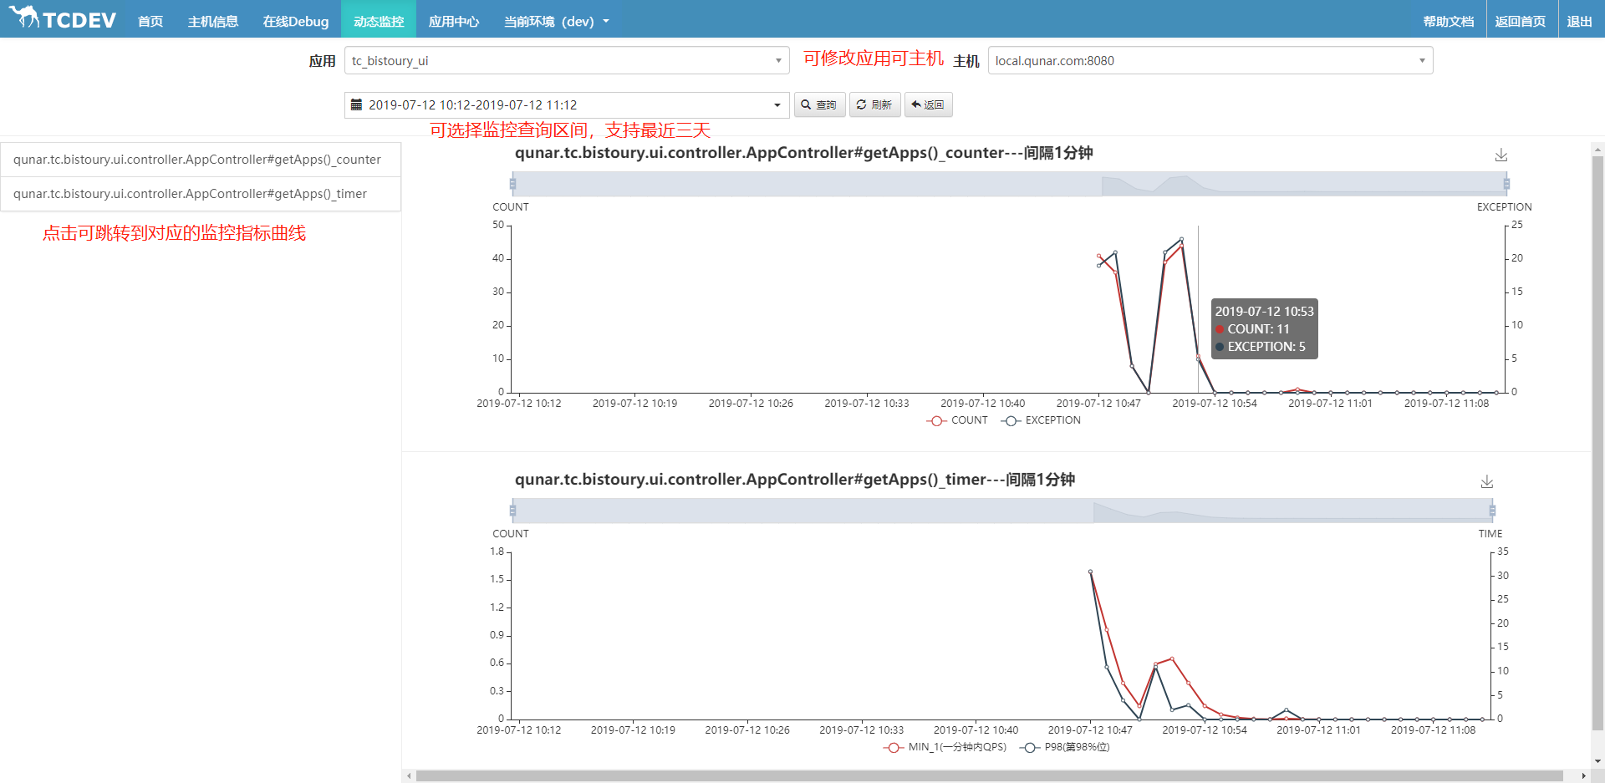Click the horizontal scrollbar thumb

click(x=990, y=776)
